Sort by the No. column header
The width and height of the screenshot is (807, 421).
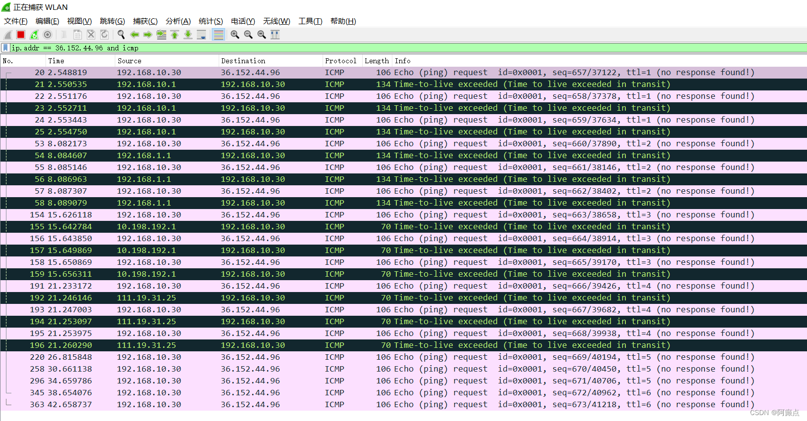coord(23,61)
